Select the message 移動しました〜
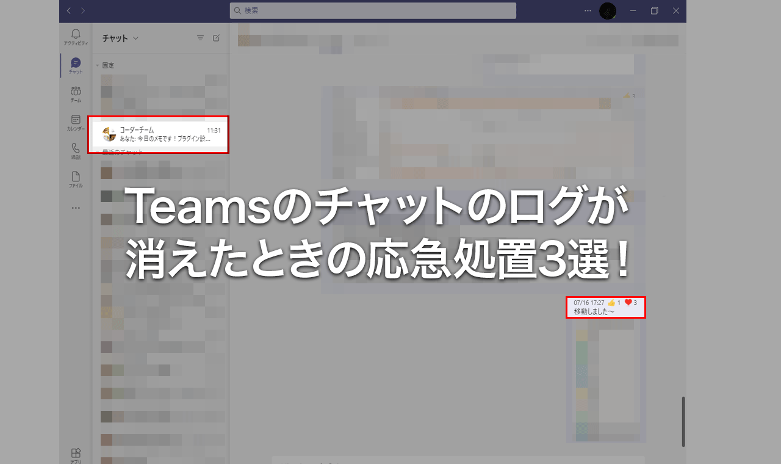Image resolution: width=781 pixels, height=464 pixels. tap(594, 312)
